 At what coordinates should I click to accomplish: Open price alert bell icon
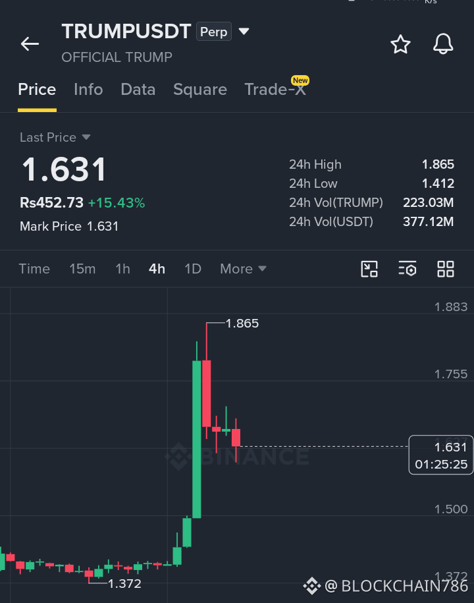[443, 44]
